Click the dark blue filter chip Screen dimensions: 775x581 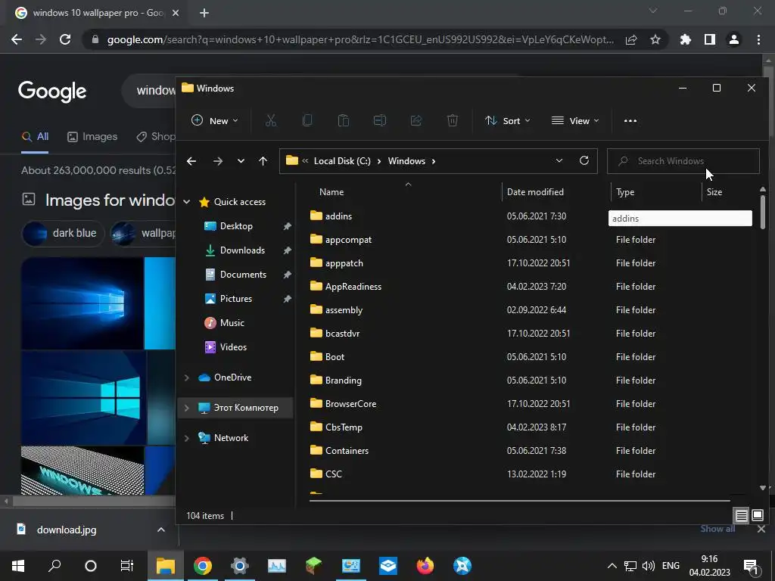[x=64, y=233]
